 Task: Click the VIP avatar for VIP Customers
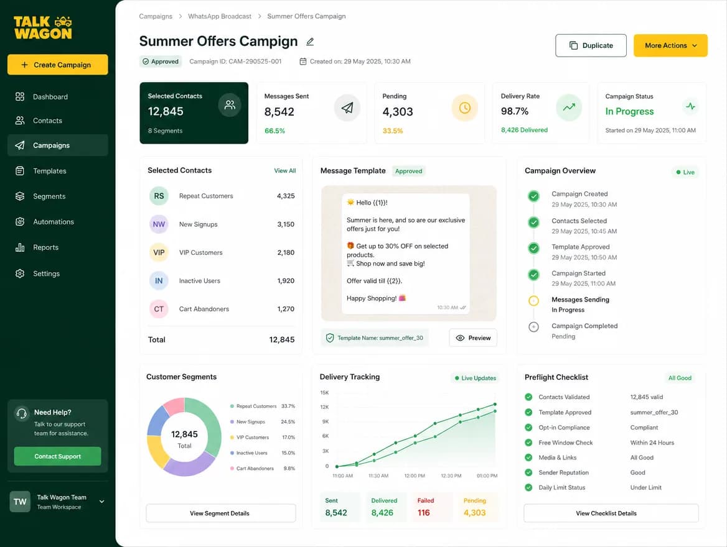159,252
